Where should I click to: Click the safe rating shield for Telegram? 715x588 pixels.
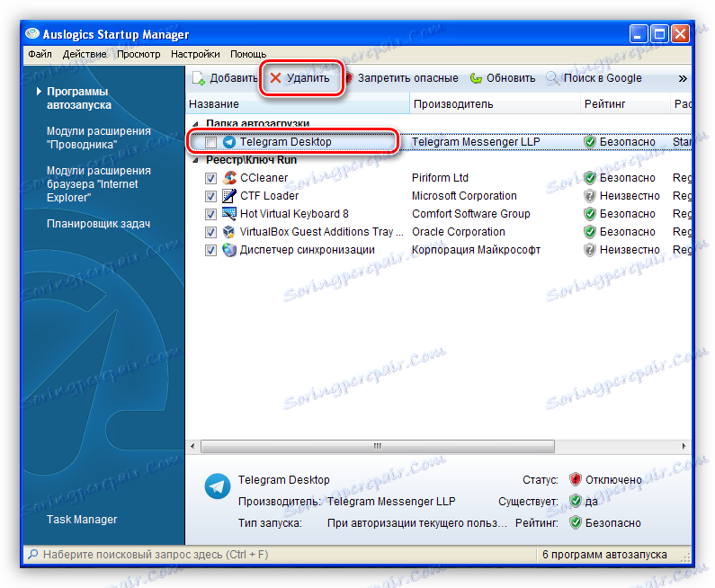[590, 142]
